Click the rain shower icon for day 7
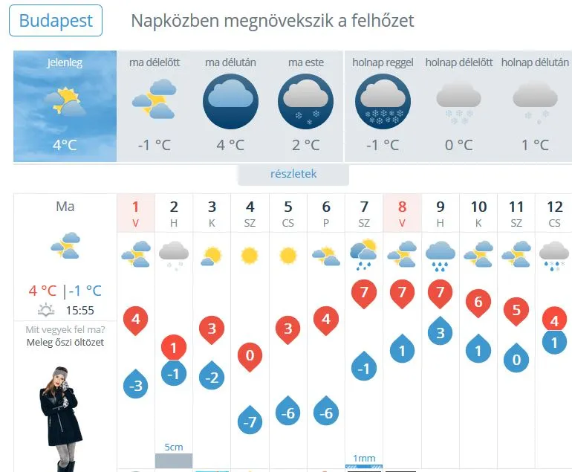Viewport: 572px width, 472px height. click(x=363, y=254)
